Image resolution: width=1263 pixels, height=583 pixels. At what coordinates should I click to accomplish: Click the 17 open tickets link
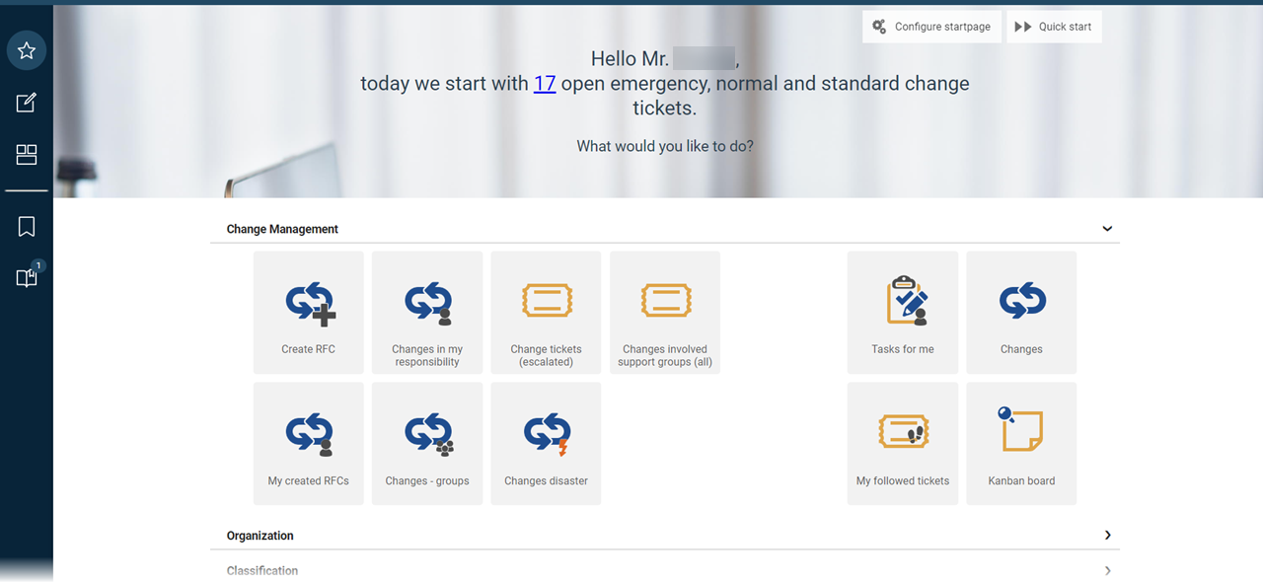(x=544, y=83)
